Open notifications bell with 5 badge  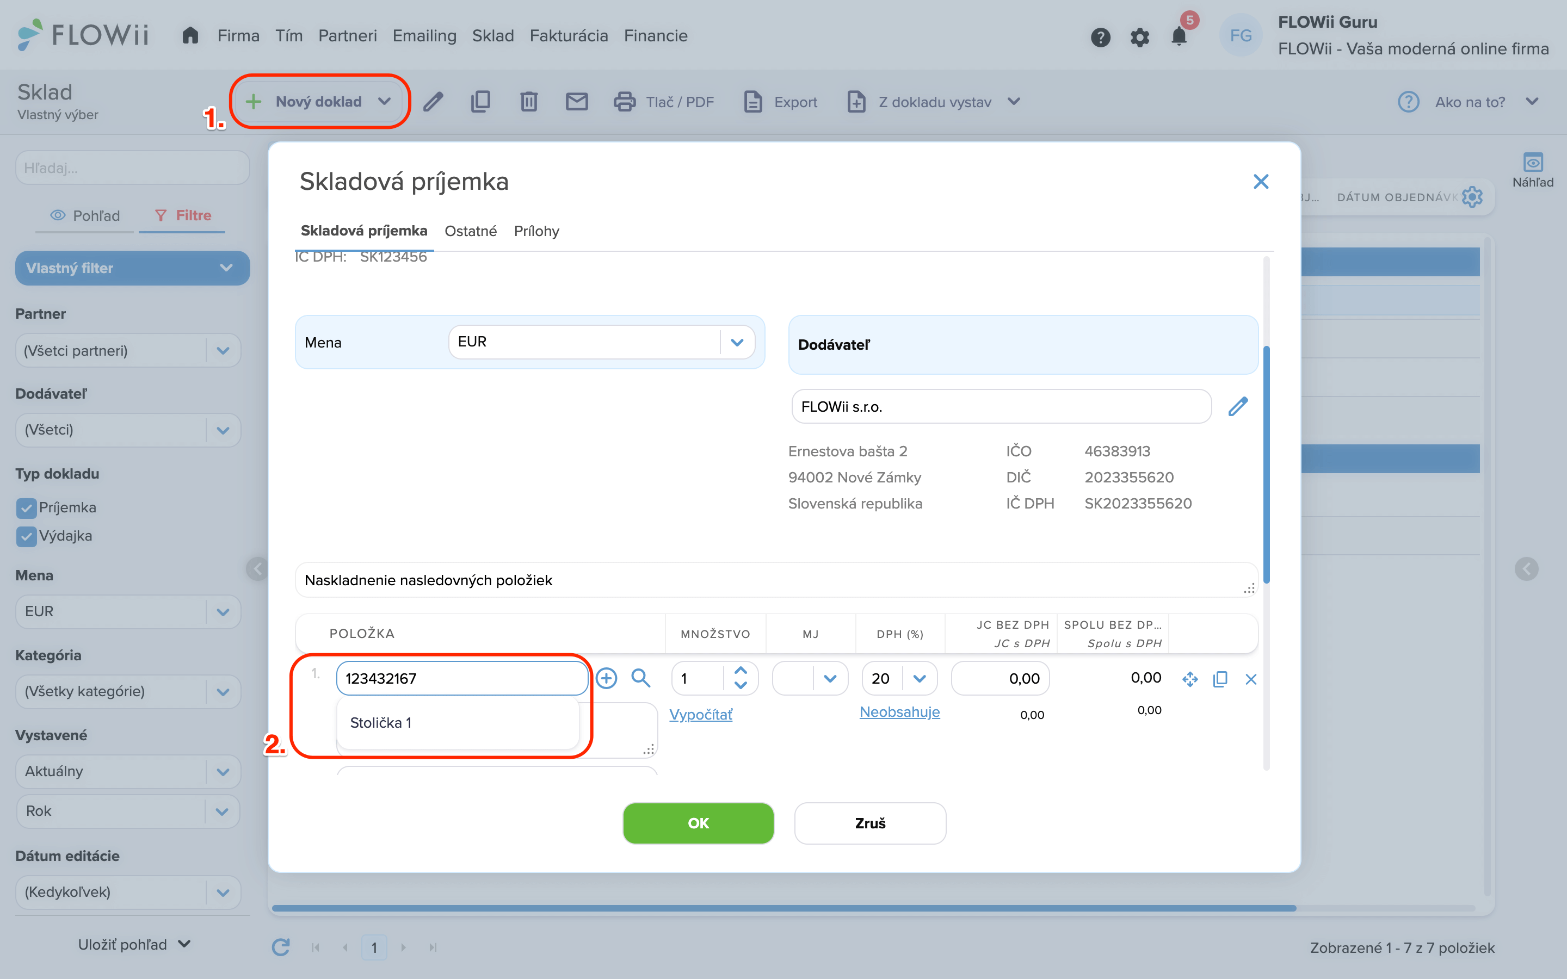tap(1179, 35)
